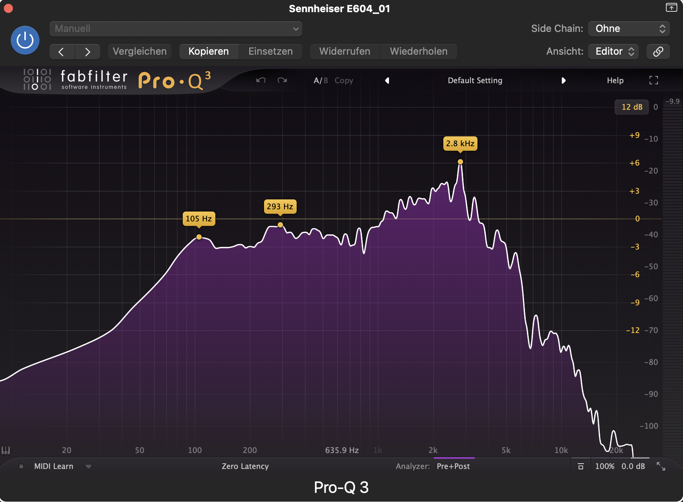Click the MIDI Learn button
The image size is (683, 502).
coord(54,466)
